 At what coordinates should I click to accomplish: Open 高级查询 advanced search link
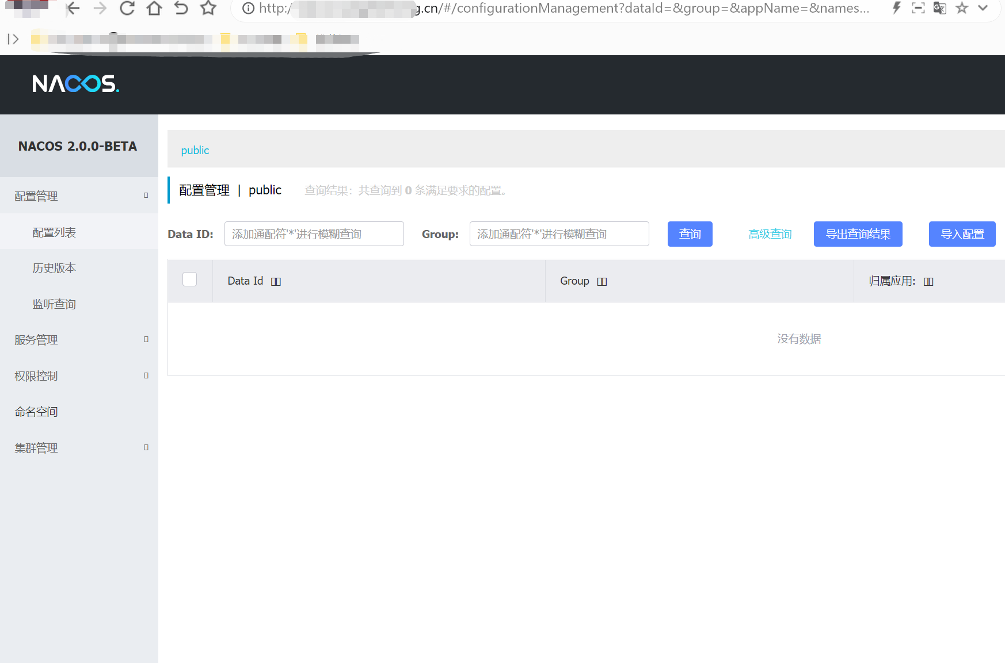point(770,234)
